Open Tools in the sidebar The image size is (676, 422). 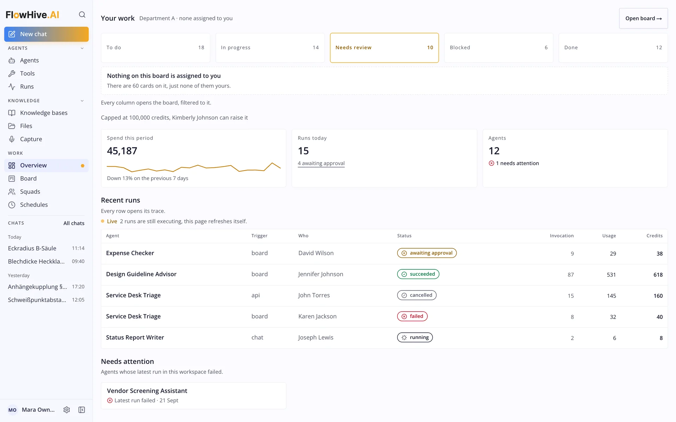click(46, 73)
